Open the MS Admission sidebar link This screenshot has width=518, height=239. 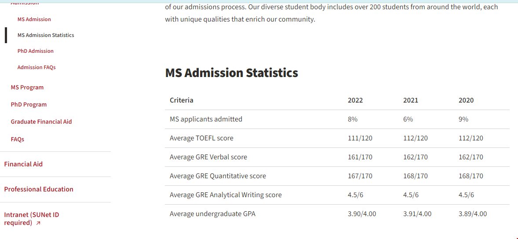(x=34, y=19)
